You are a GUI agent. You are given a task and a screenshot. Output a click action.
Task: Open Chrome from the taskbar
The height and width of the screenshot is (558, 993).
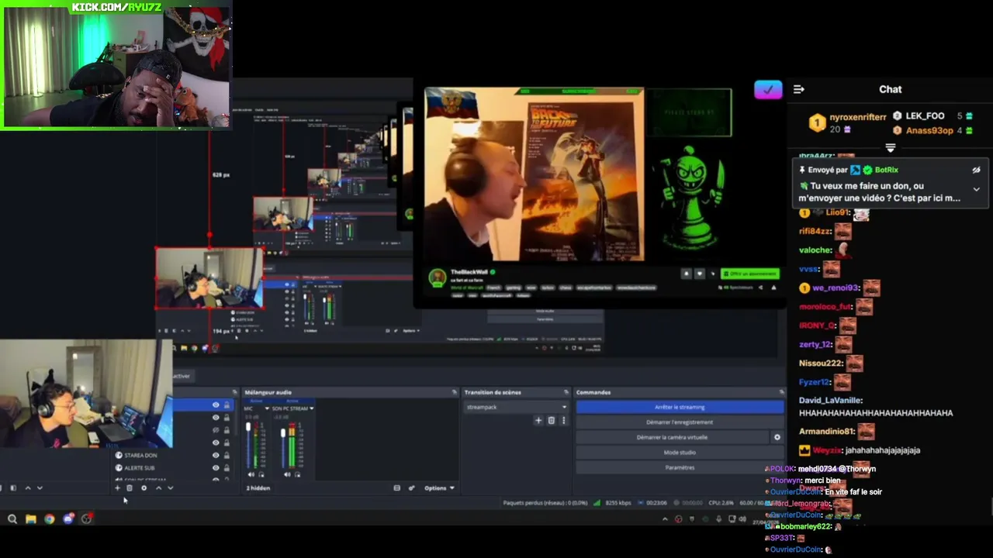point(49,518)
